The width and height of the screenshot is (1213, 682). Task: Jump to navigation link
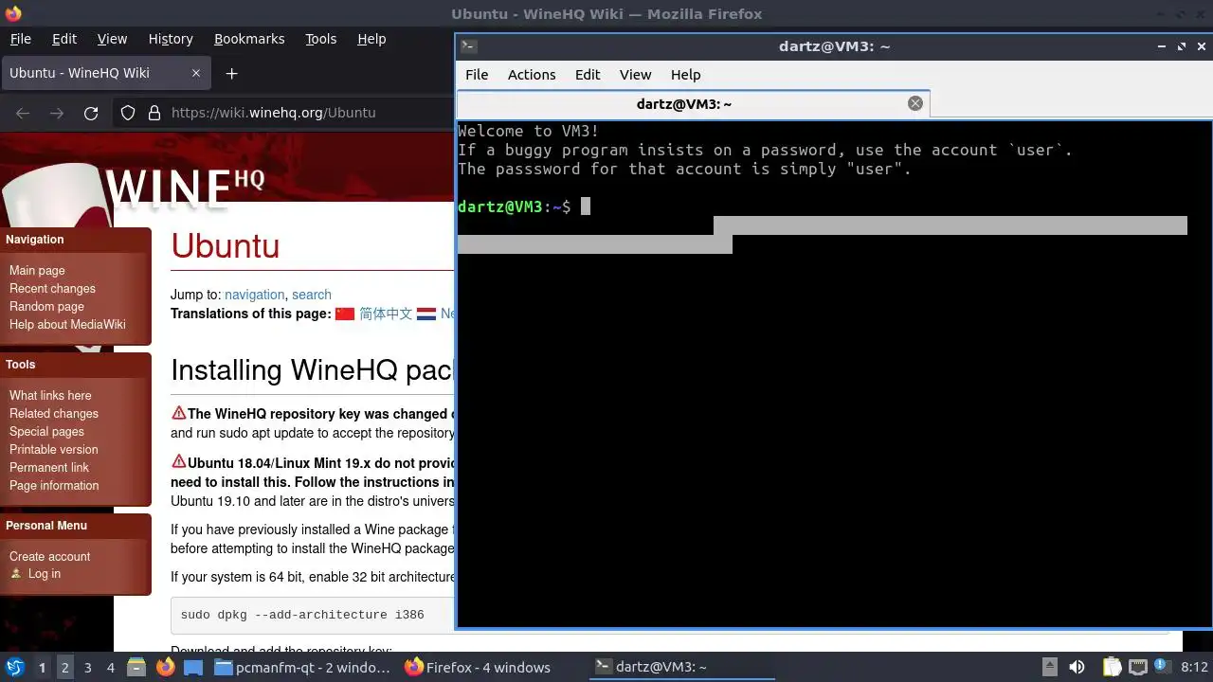click(x=254, y=295)
